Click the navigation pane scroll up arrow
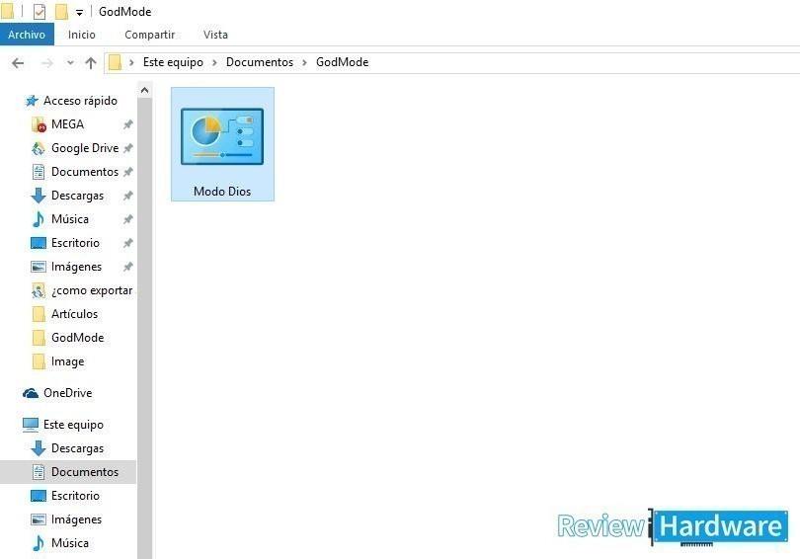This screenshot has width=800, height=559. pos(144,90)
